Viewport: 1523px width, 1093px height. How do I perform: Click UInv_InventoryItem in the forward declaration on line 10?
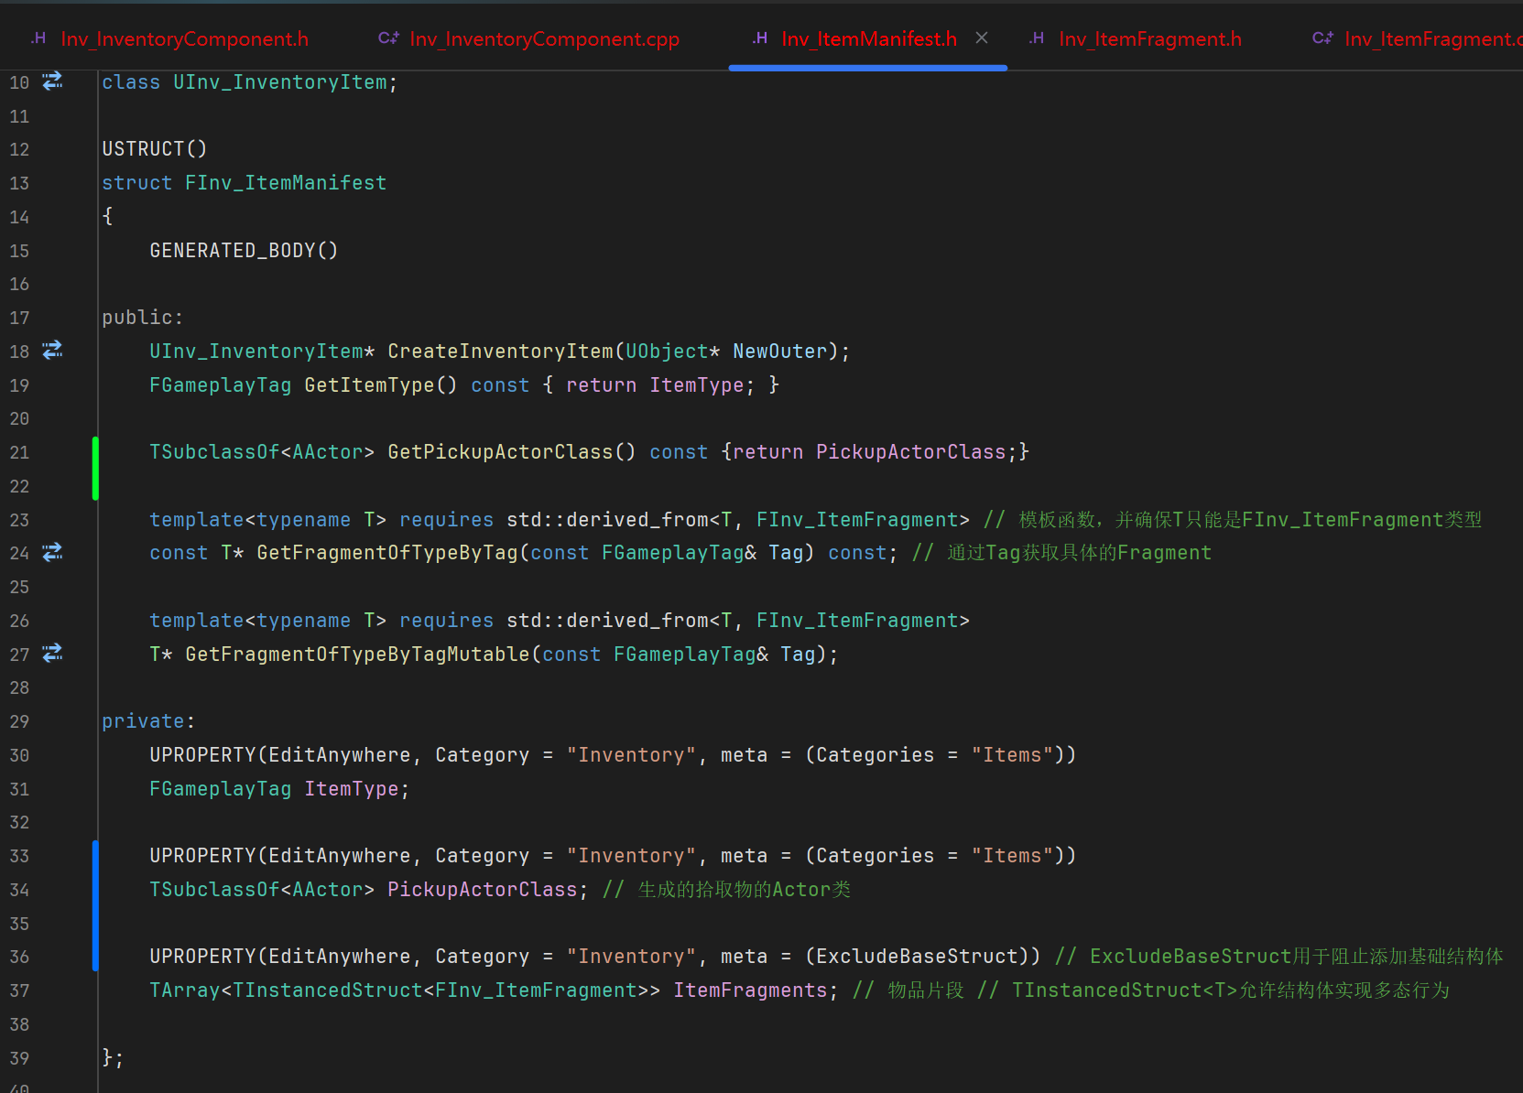click(x=280, y=82)
